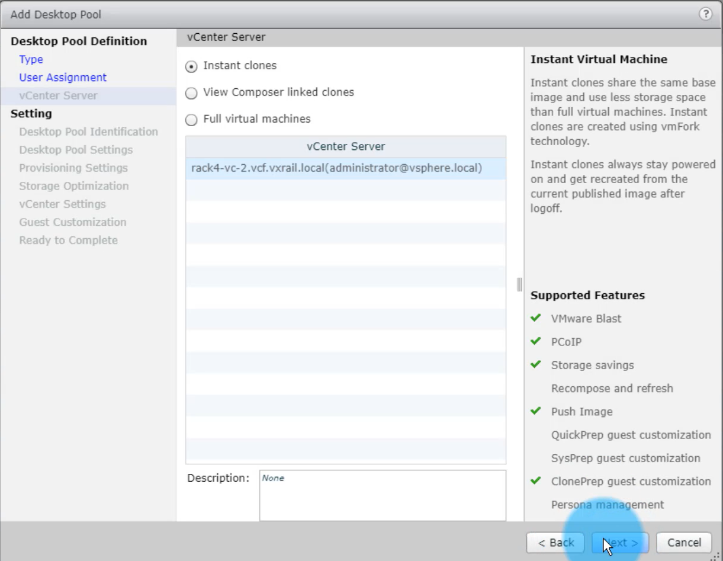Image resolution: width=723 pixels, height=561 pixels.
Task: Click the ClonePrep guest customization checkmark
Action: 536,480
